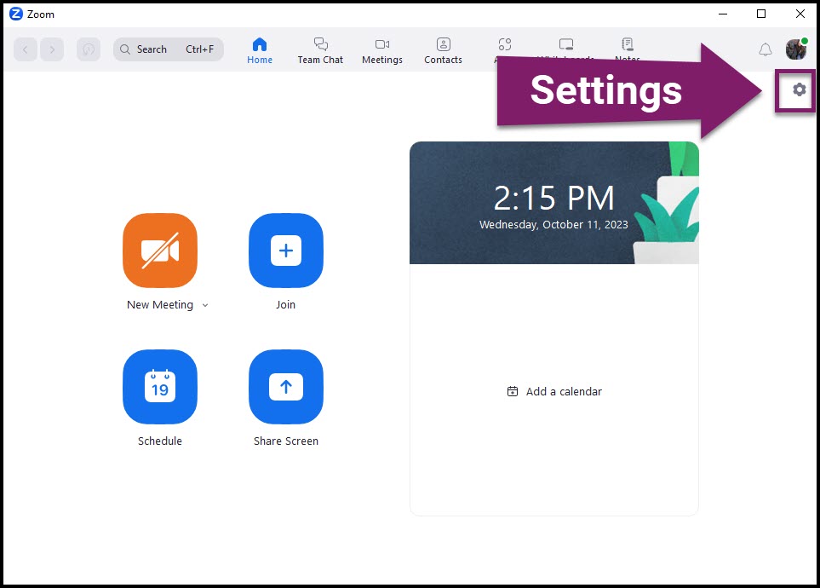
Task: Open the profile avatar menu
Action: click(x=796, y=49)
